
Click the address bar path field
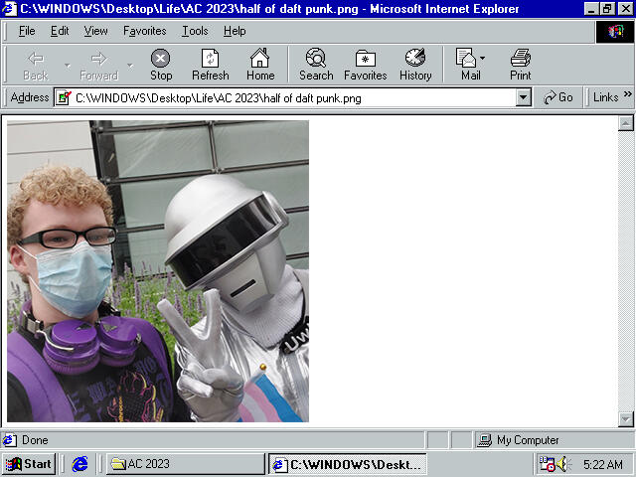(288, 97)
